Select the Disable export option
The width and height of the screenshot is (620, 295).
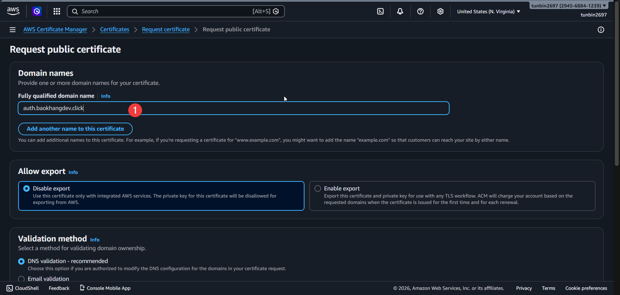pyautogui.click(x=27, y=188)
